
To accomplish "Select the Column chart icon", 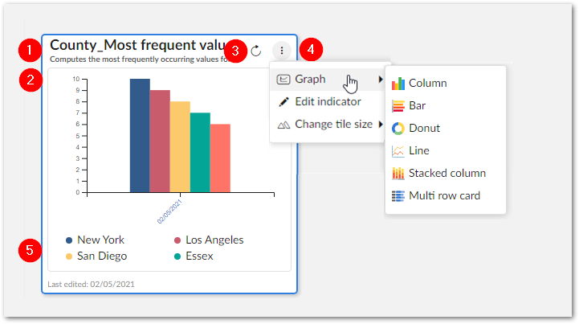I will [398, 83].
